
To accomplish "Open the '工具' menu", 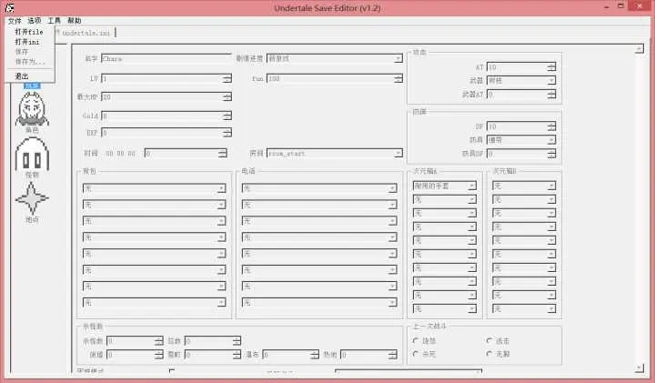I will 54,20.
